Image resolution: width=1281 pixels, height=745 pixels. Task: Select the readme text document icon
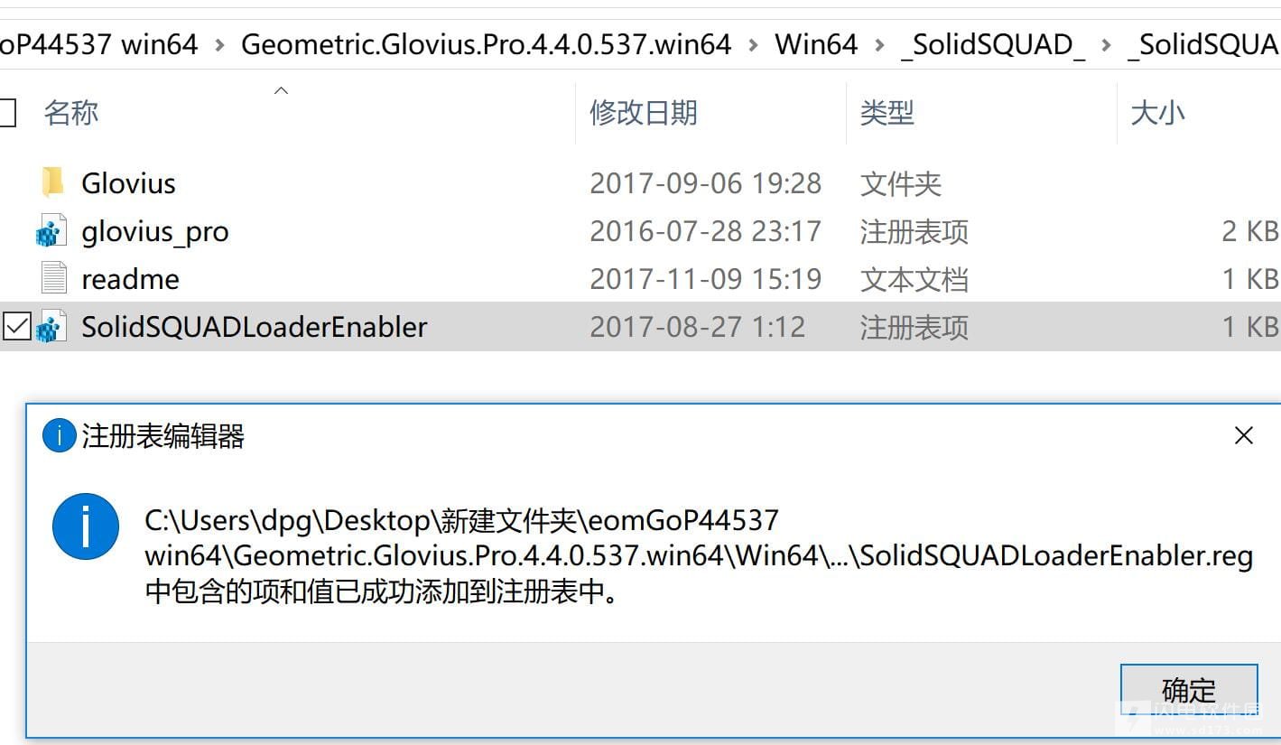54,278
